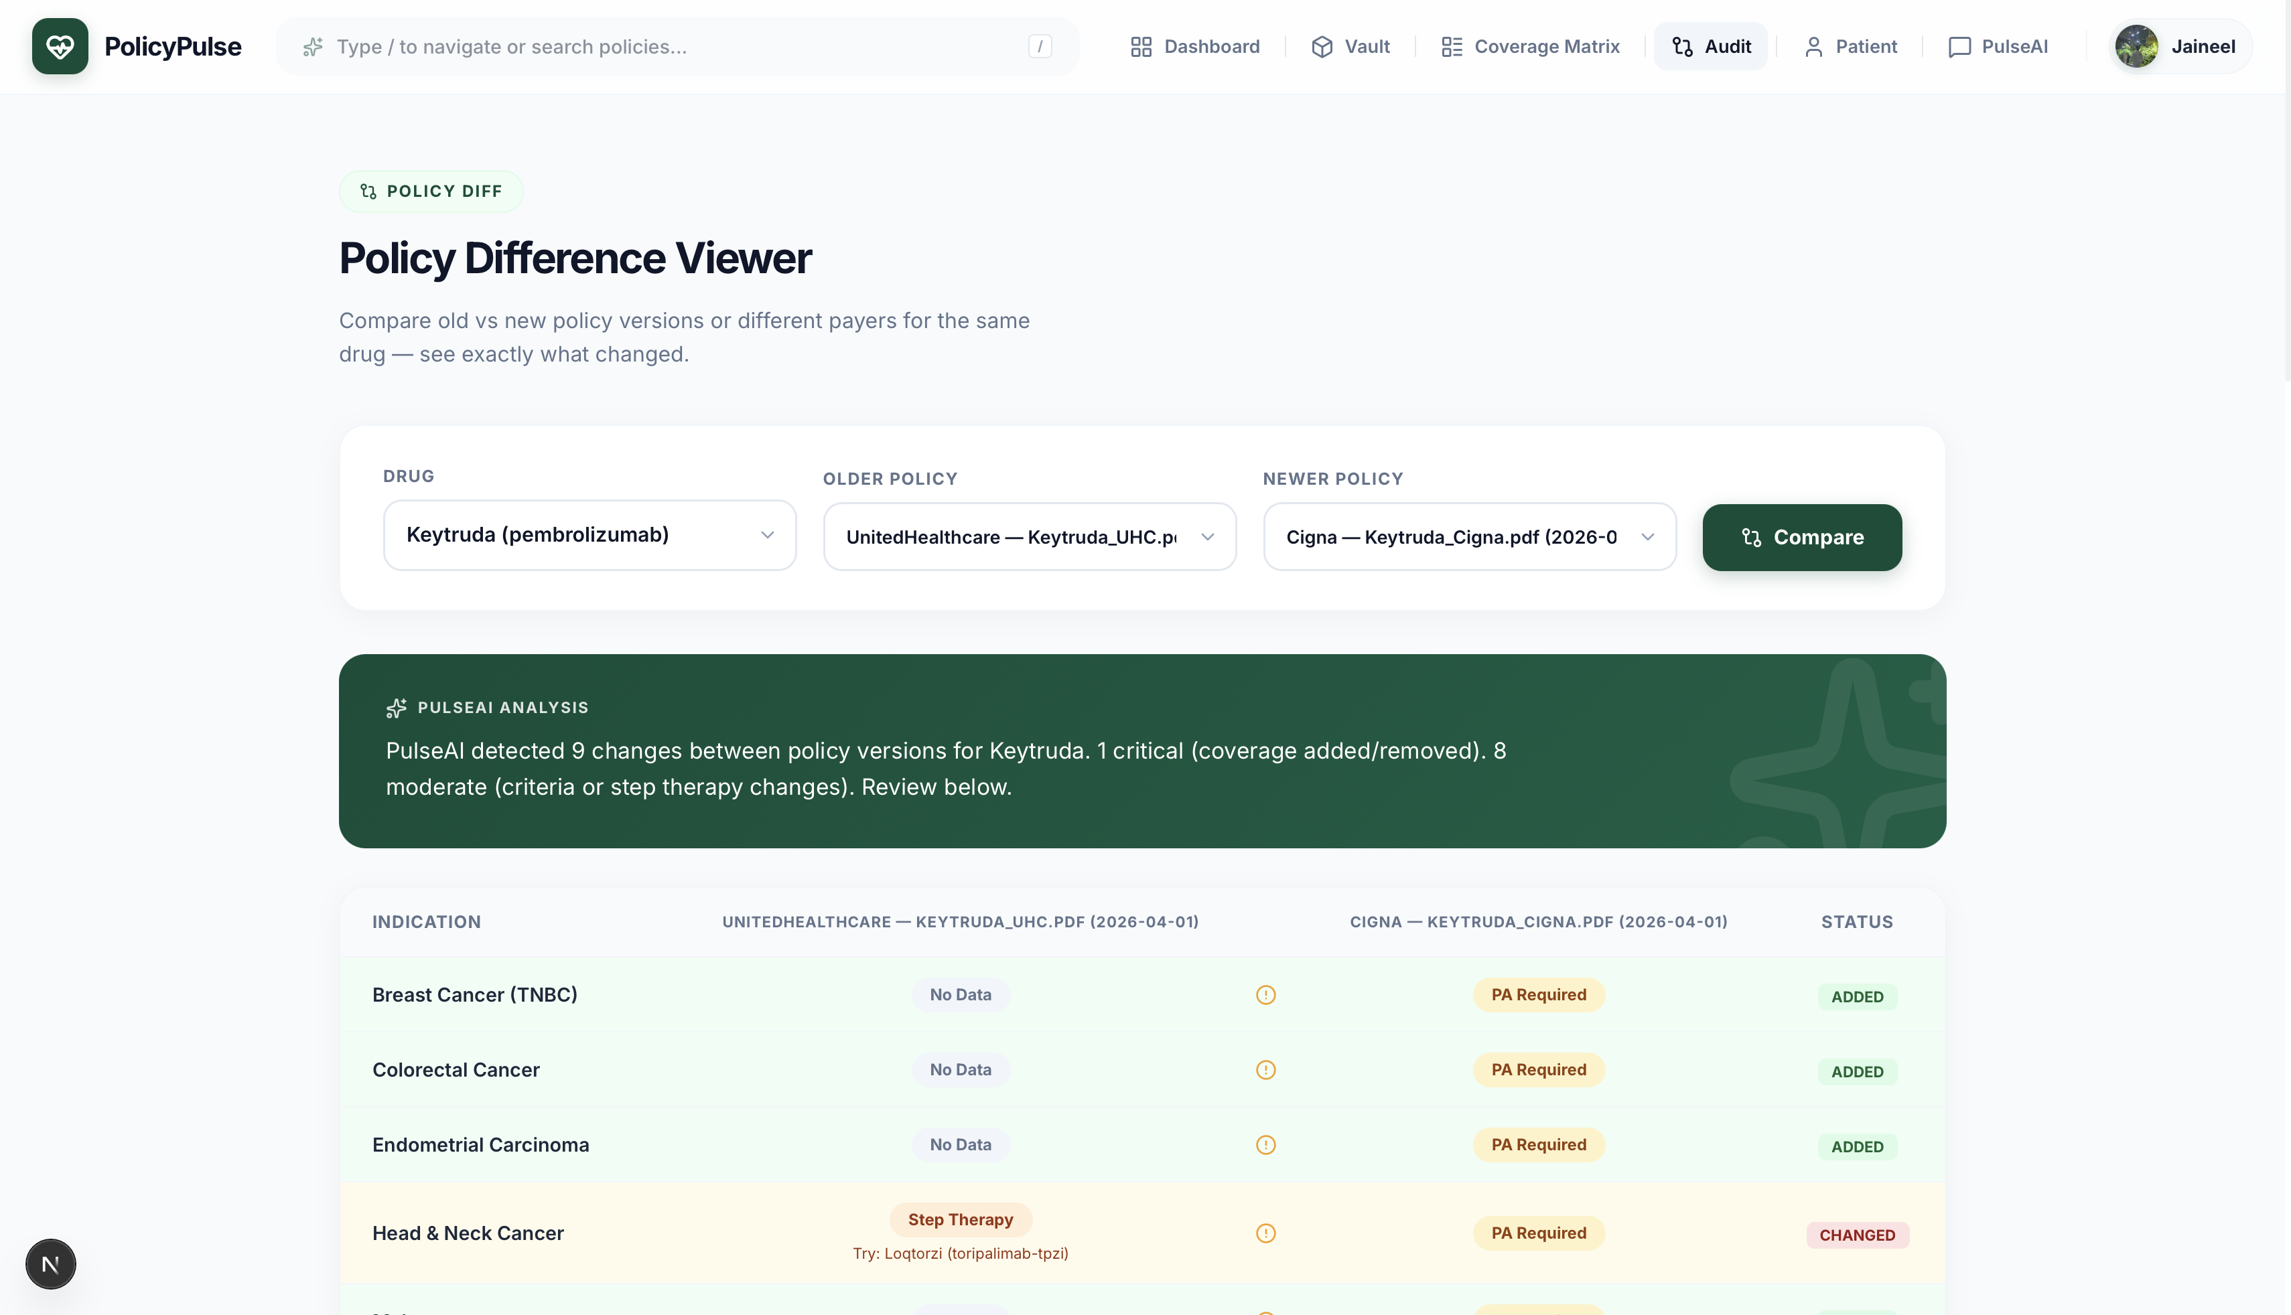This screenshot has width=2291, height=1315.
Task: Click the warning icon in Breast Cancer row
Action: (1265, 994)
